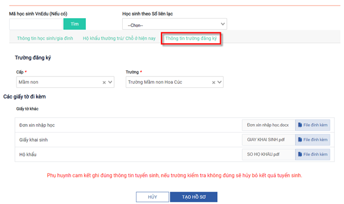Screen dimensions: 344x204
Task: Click the HỦY cancel button
Action: [152, 197]
